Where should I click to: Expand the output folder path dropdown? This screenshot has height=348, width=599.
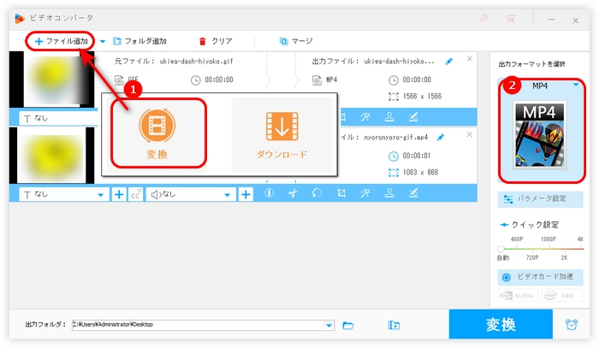click(329, 325)
